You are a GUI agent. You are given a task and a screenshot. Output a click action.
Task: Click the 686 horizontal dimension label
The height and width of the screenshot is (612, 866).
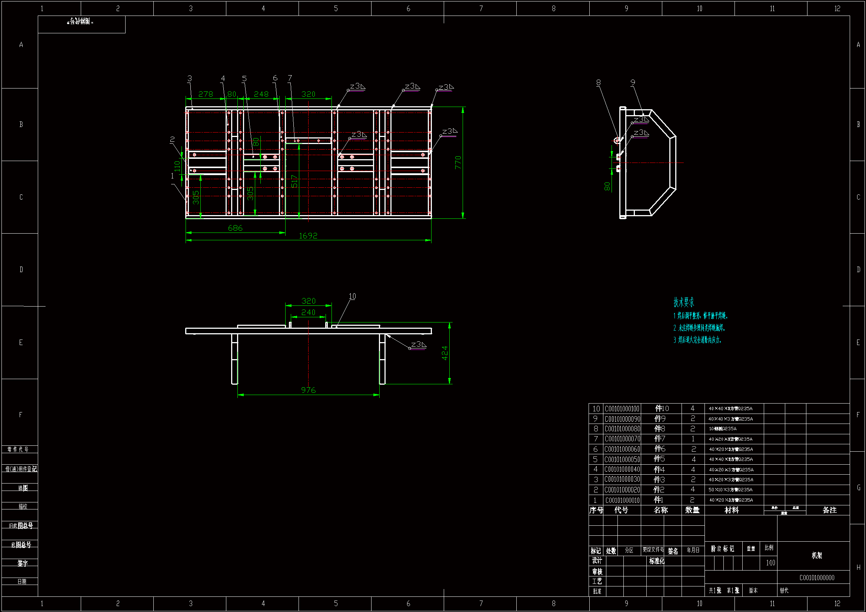pos(235,228)
